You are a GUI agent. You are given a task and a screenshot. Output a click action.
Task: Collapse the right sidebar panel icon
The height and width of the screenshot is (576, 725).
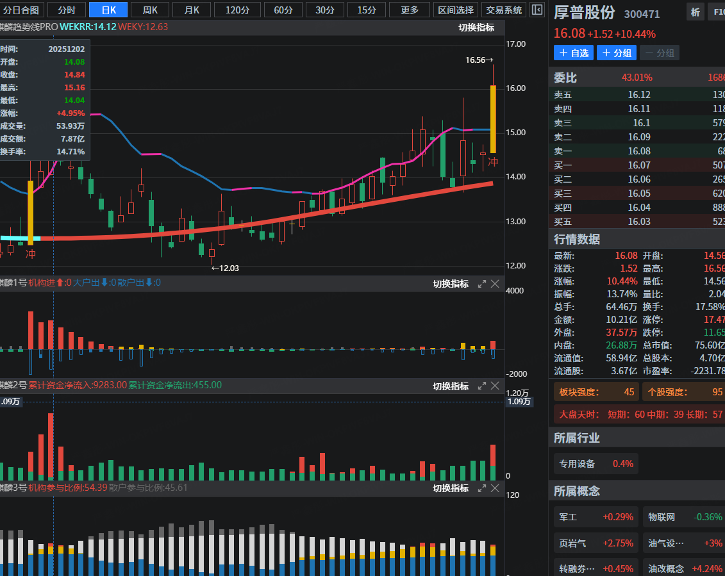pos(537,10)
